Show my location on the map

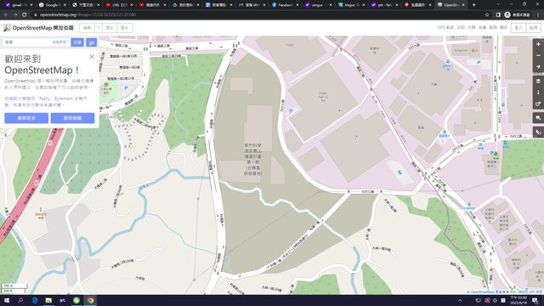pos(538,67)
